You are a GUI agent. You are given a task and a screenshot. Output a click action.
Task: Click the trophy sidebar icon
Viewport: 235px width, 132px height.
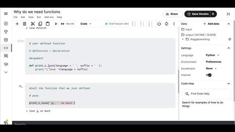pos(6,32)
